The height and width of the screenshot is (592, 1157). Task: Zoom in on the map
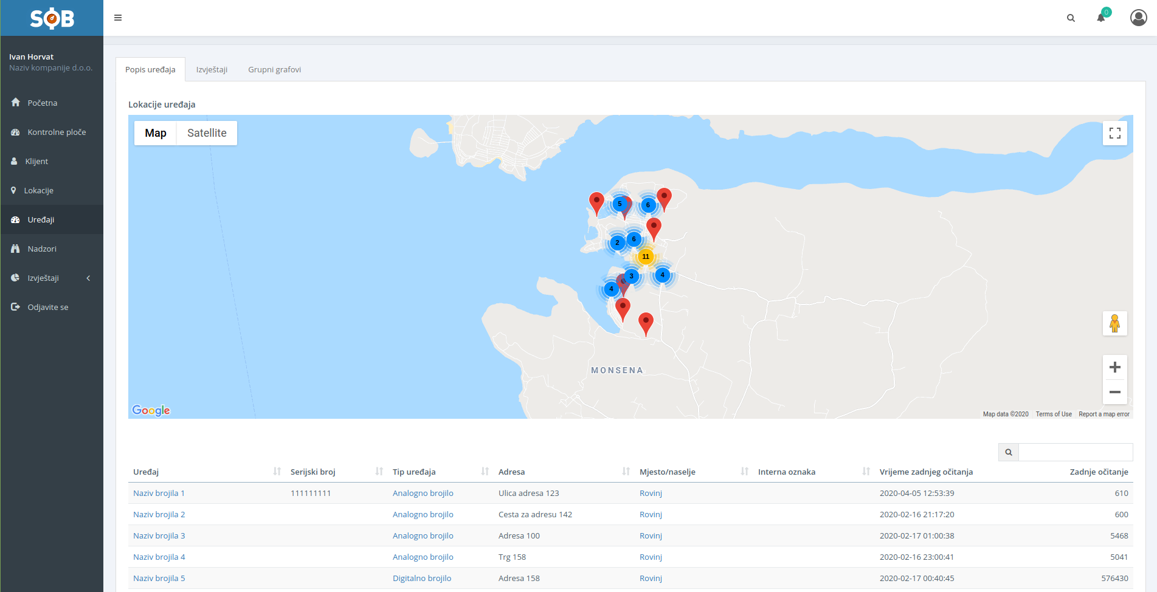[x=1114, y=367]
